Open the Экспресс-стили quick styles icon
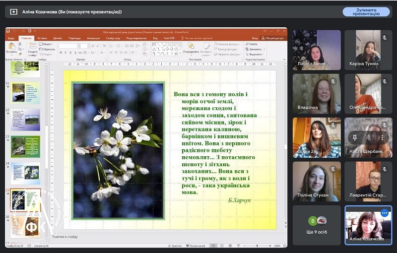The width and height of the screenshot is (397, 253). tap(206, 46)
